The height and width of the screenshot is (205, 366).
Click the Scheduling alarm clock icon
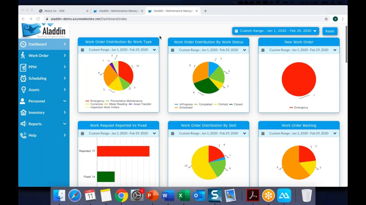click(23, 78)
